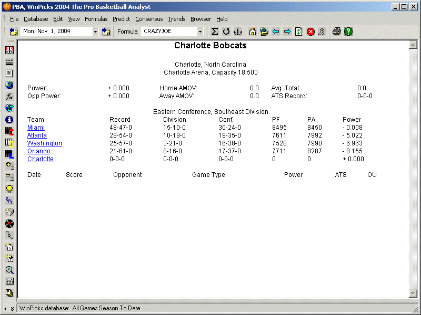Click the circular arrow recalculate icon

click(226, 31)
